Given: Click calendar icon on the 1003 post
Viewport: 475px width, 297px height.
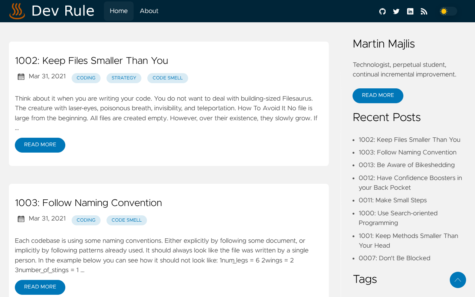Looking at the screenshot, I should (21, 219).
